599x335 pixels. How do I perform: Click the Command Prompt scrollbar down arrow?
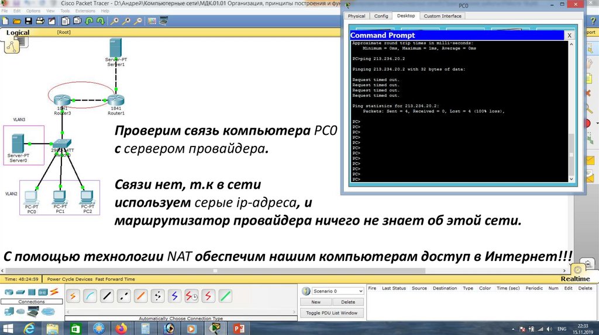572,179
